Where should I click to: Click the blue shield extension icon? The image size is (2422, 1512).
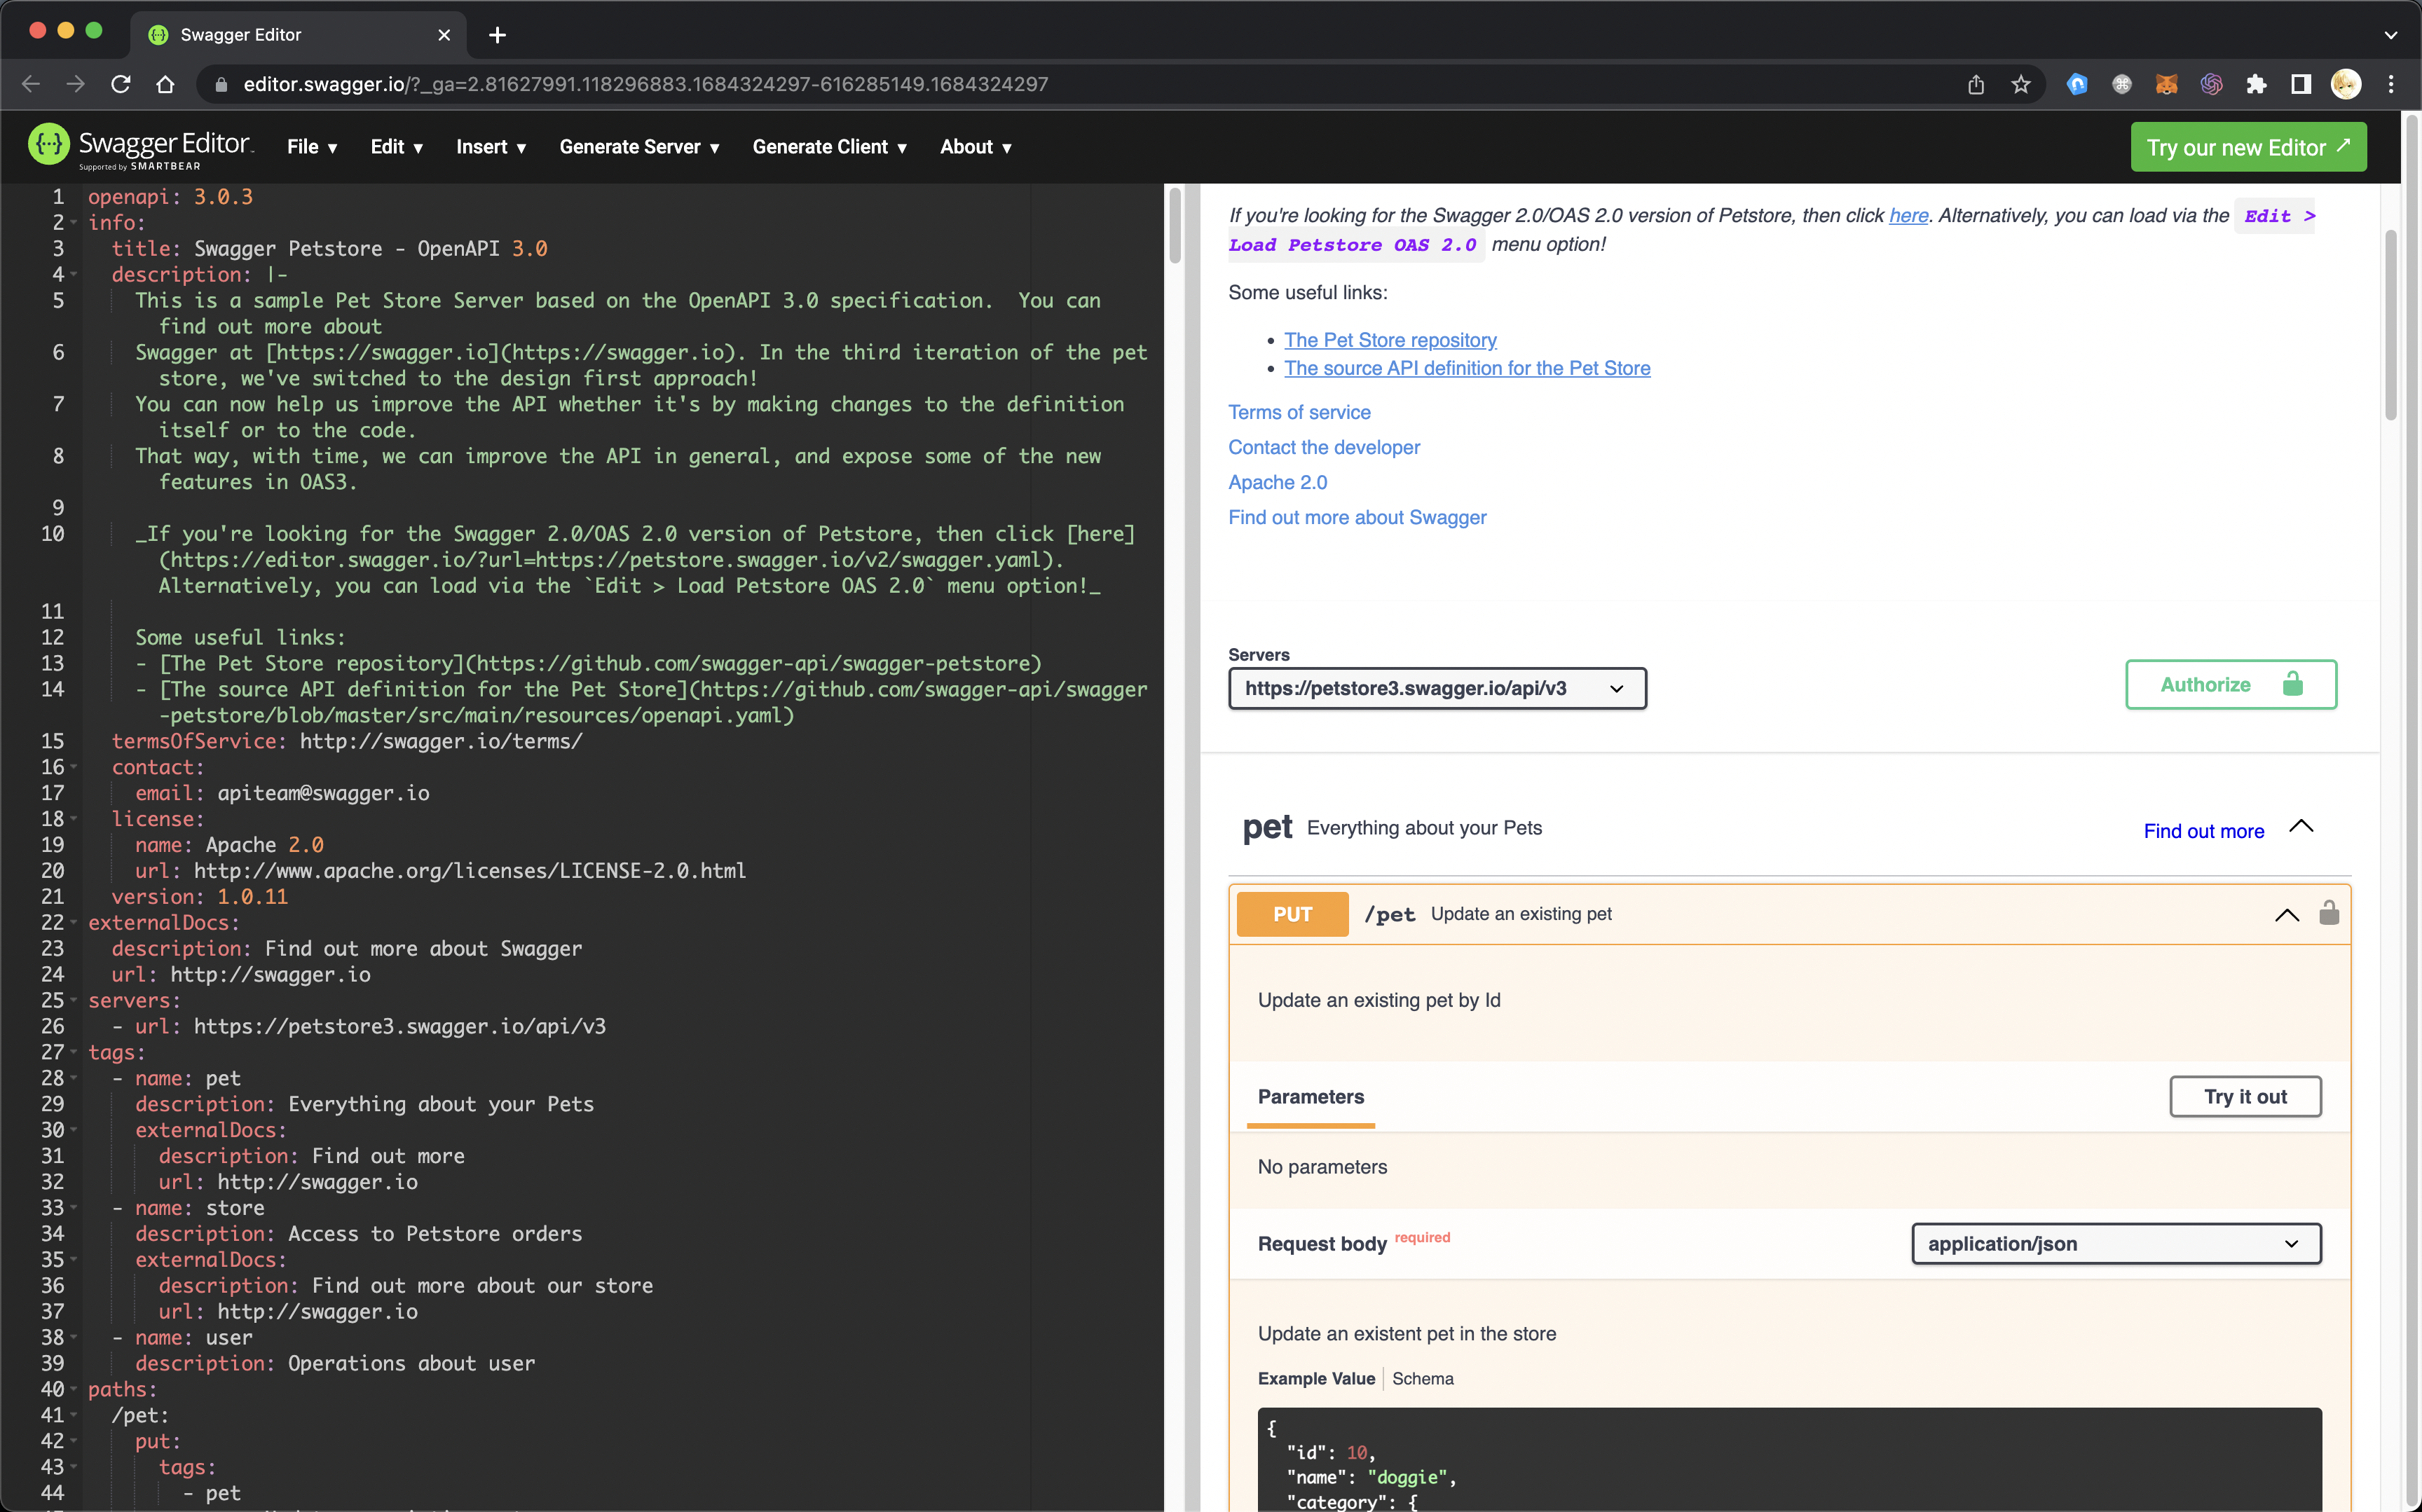tap(2077, 84)
